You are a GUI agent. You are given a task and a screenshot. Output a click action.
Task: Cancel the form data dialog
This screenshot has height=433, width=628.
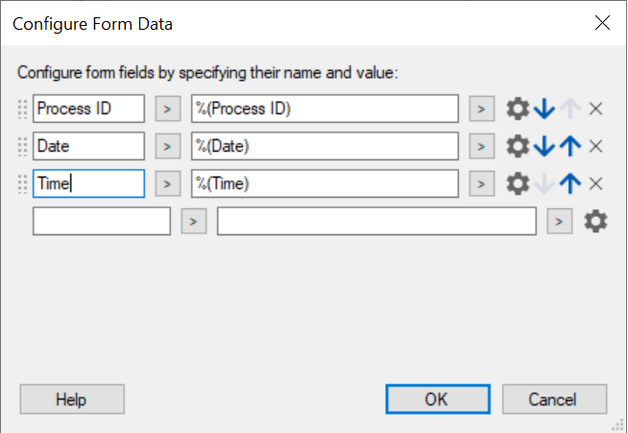coord(554,399)
